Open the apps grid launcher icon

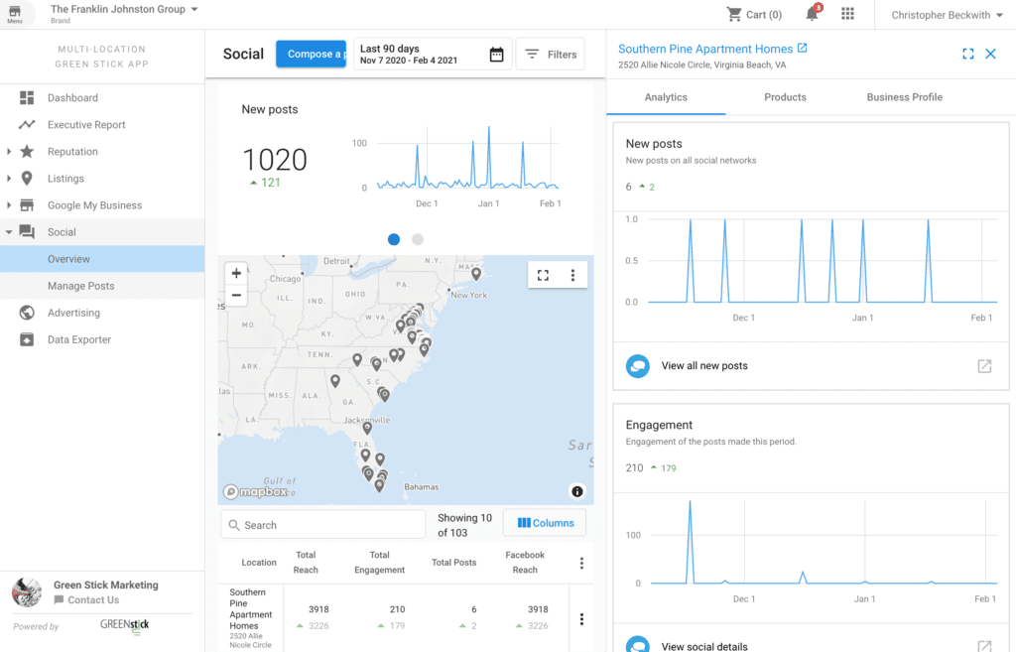coord(847,14)
